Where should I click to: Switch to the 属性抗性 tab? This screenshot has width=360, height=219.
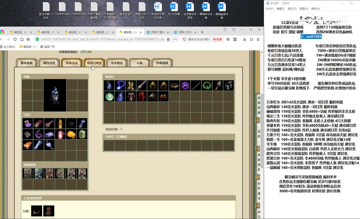point(49,63)
